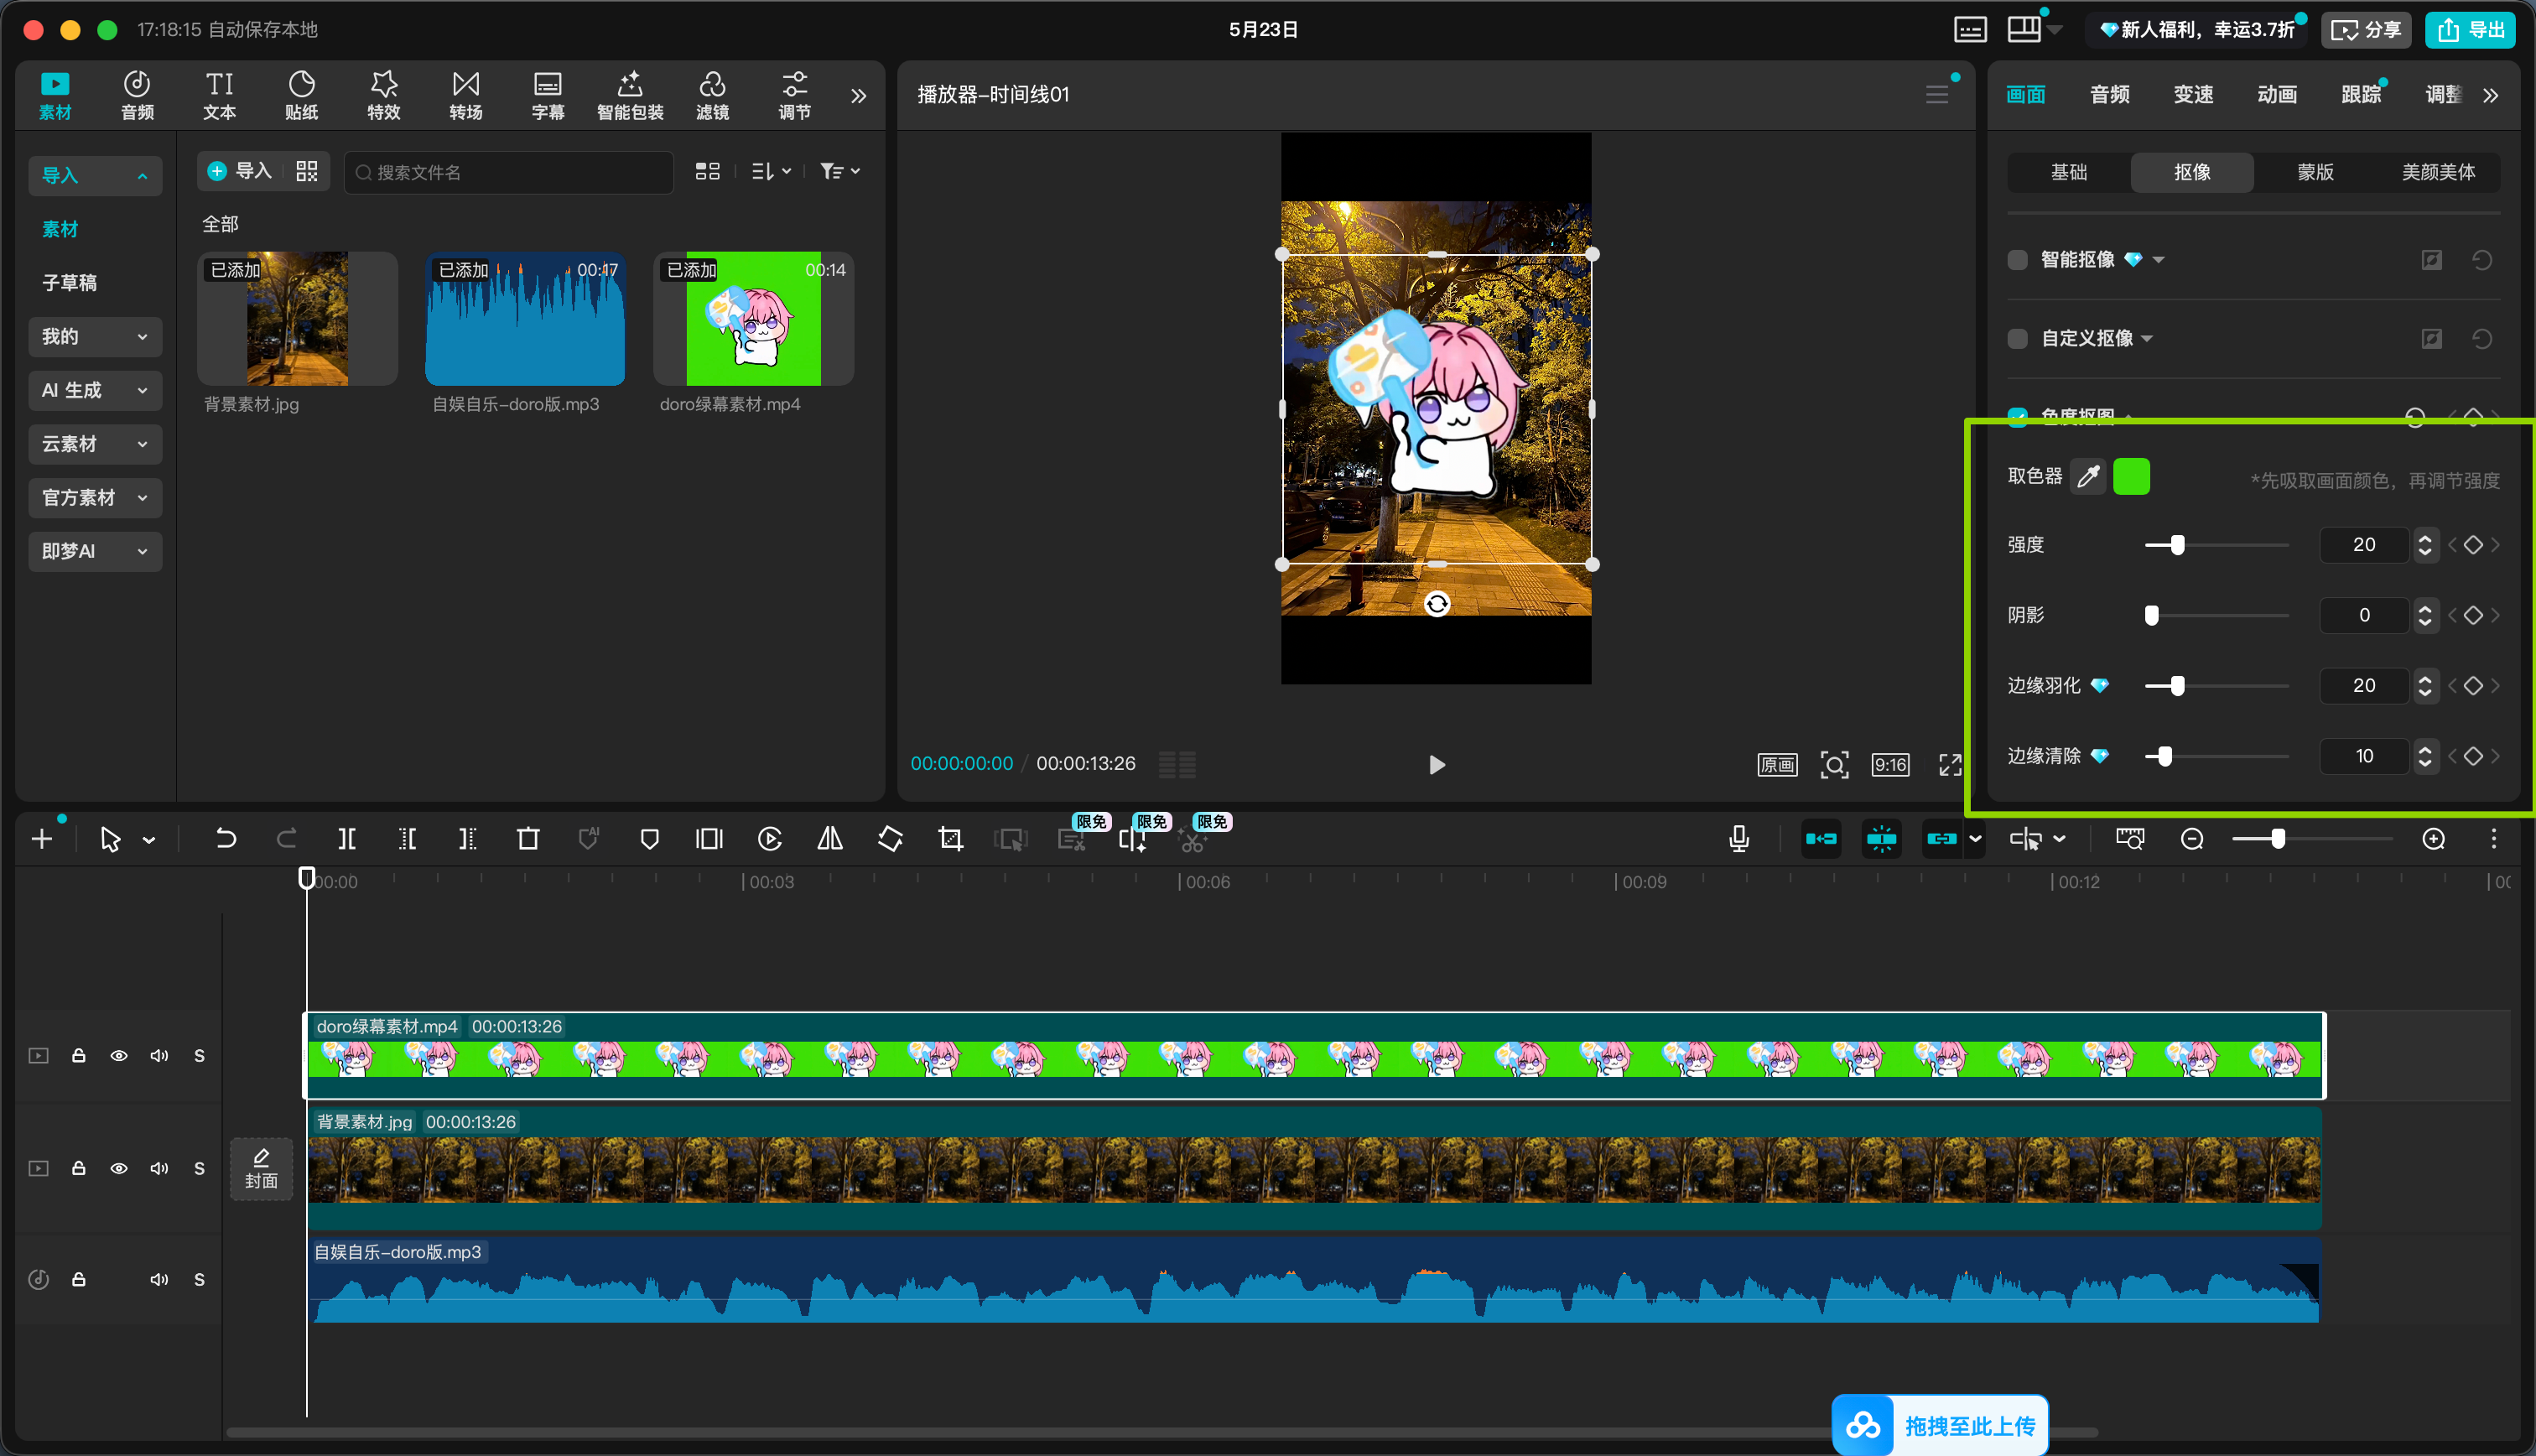The image size is (2536, 1456).
Task: Click the reverse playback icon
Action: tap(770, 839)
